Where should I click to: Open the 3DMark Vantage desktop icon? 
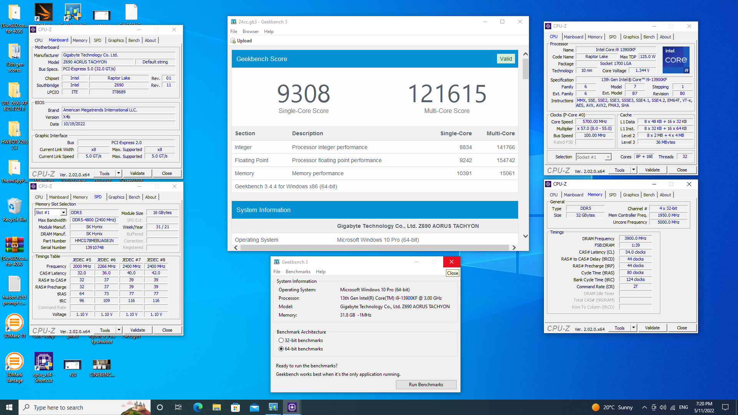pyautogui.click(x=14, y=367)
